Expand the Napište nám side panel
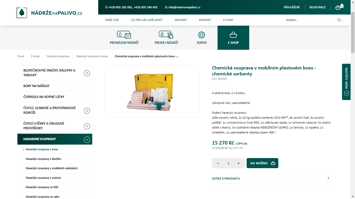Screen dimensions: 355x199 [346, 82]
